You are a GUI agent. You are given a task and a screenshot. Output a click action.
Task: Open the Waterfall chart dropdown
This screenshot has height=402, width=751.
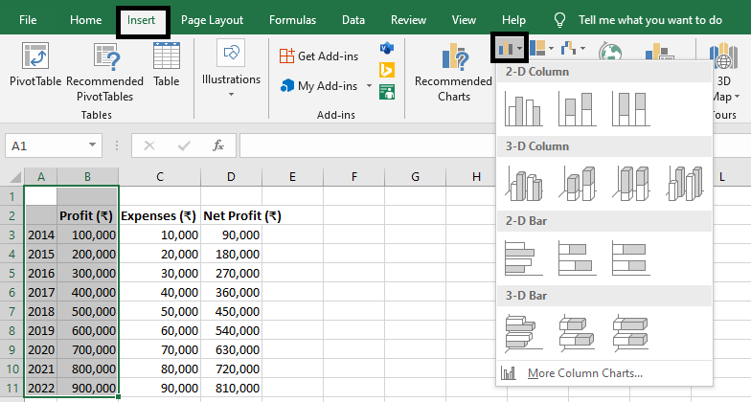573,48
